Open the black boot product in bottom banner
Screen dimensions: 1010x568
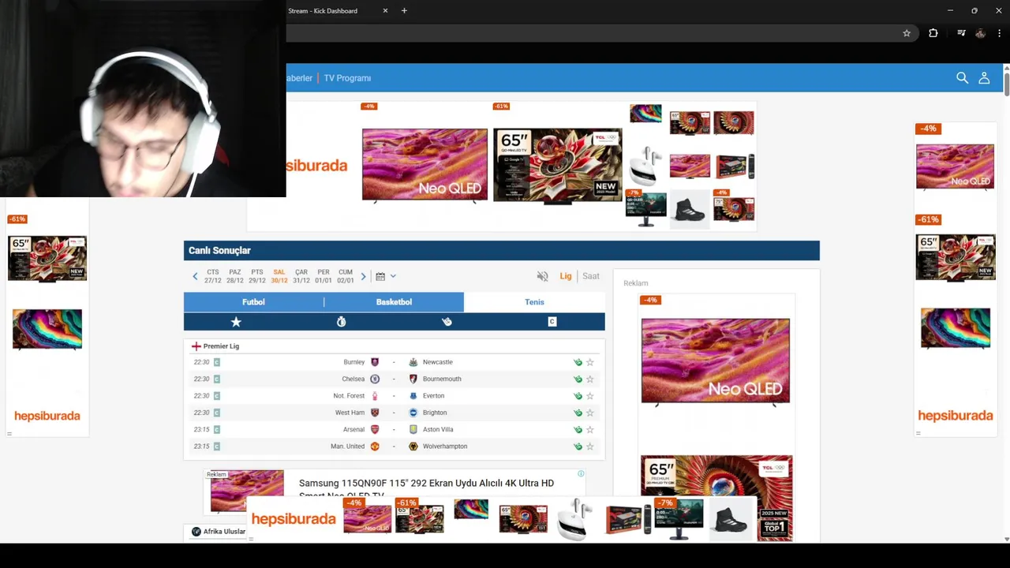click(x=730, y=521)
